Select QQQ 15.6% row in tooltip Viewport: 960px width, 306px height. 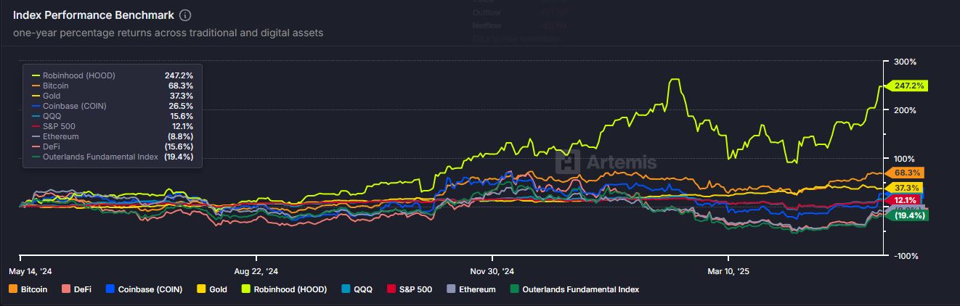(x=112, y=116)
